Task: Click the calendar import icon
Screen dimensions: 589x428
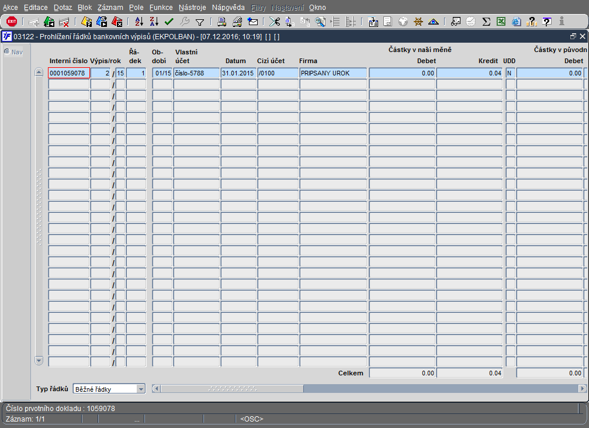Action: point(373,22)
